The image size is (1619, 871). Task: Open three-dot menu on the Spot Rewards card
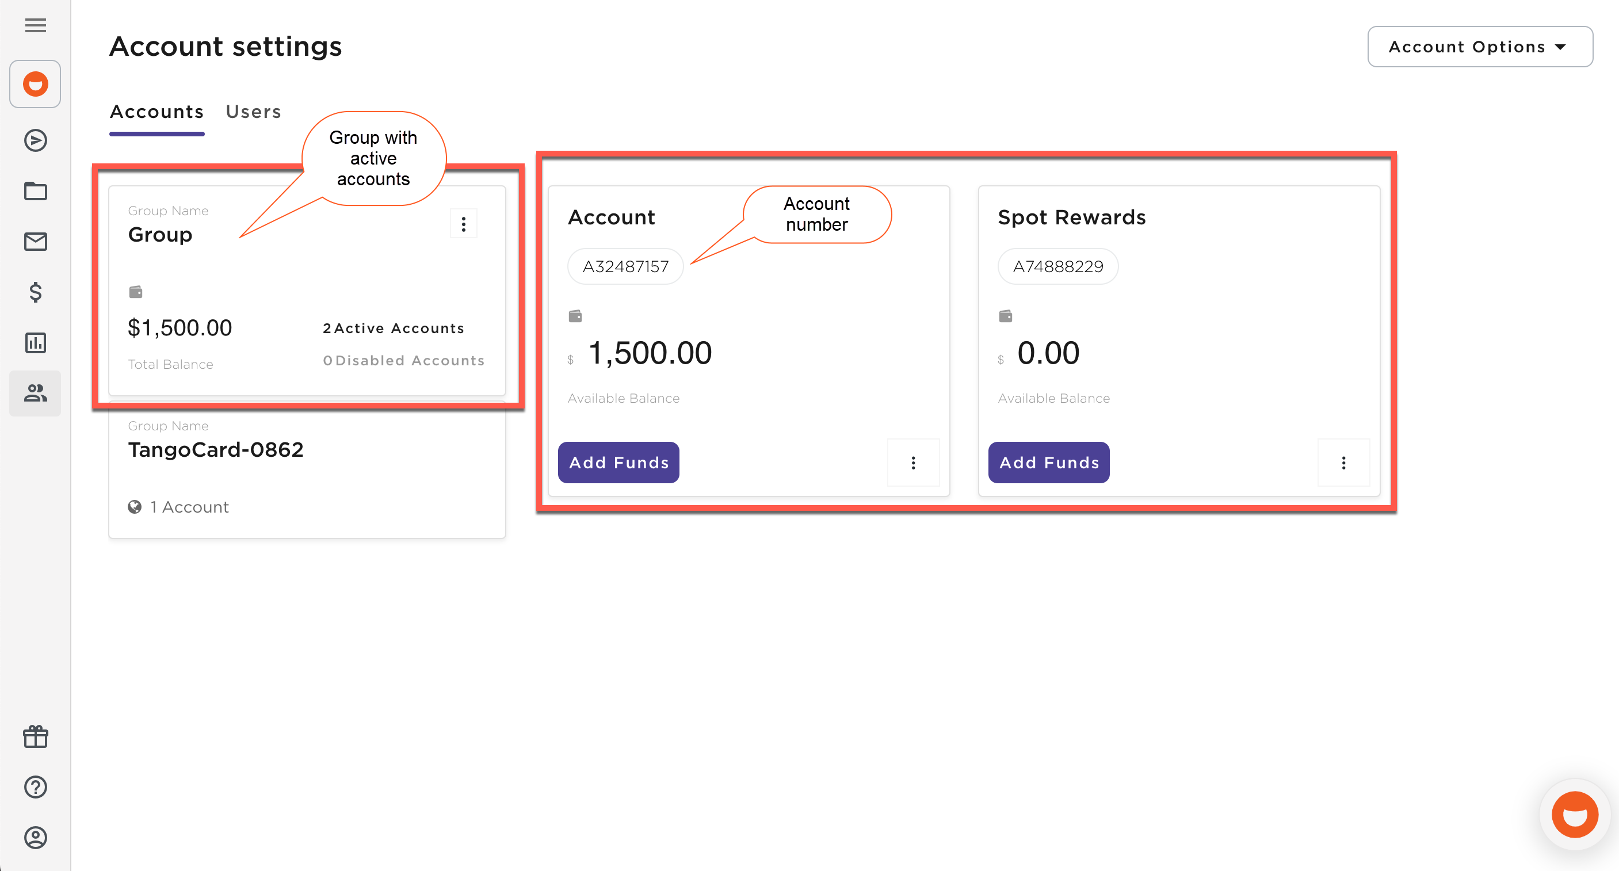(x=1343, y=463)
